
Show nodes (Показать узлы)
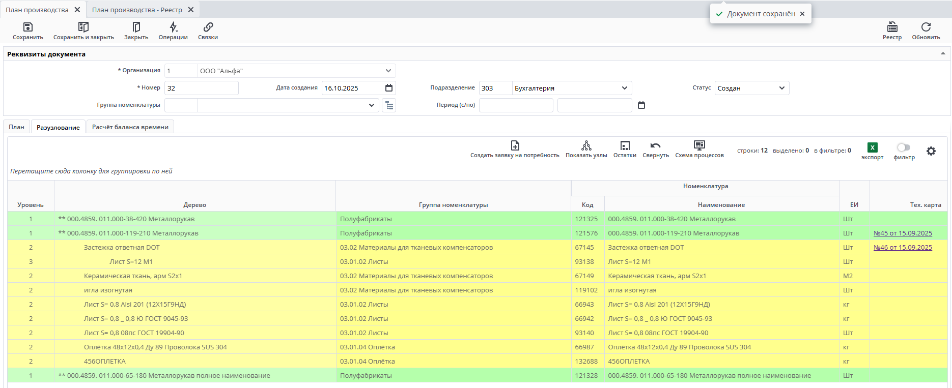coord(586,146)
